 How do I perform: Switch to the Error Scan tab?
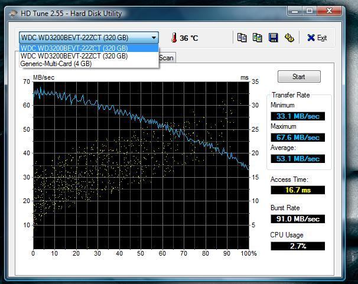pyautogui.click(x=167, y=58)
